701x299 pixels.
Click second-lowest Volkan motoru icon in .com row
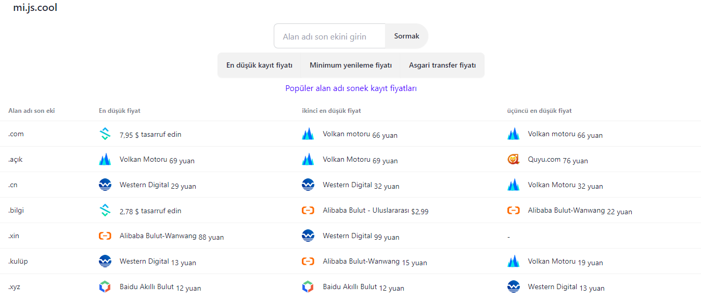click(308, 134)
